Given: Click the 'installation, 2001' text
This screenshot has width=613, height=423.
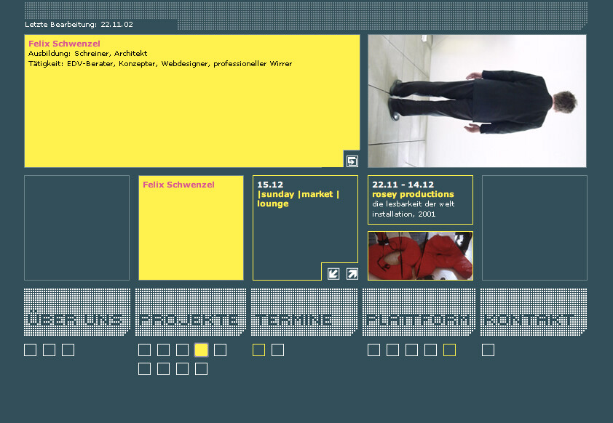Looking at the screenshot, I should pos(403,214).
